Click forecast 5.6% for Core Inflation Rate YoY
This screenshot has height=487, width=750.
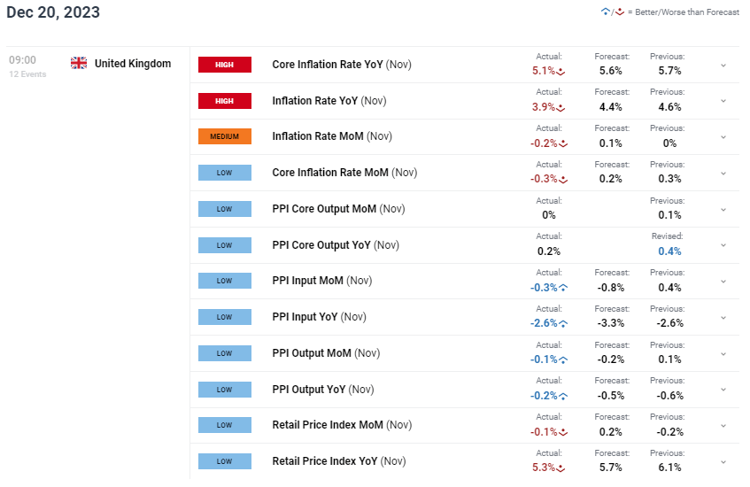click(x=611, y=71)
